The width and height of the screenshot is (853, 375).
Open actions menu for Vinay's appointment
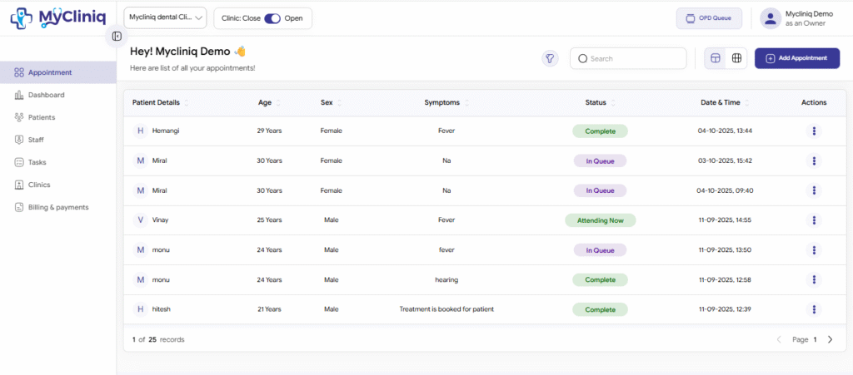point(814,220)
